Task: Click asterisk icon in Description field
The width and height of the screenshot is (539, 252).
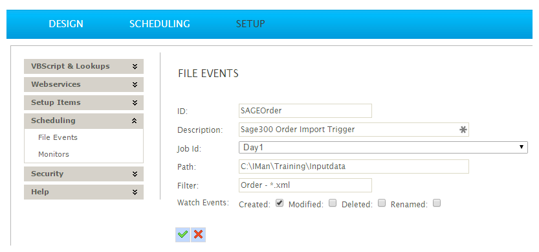Action: pos(463,130)
